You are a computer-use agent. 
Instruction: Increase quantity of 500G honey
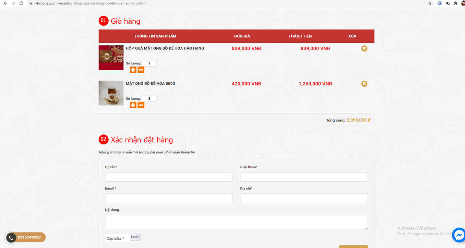[x=133, y=105]
